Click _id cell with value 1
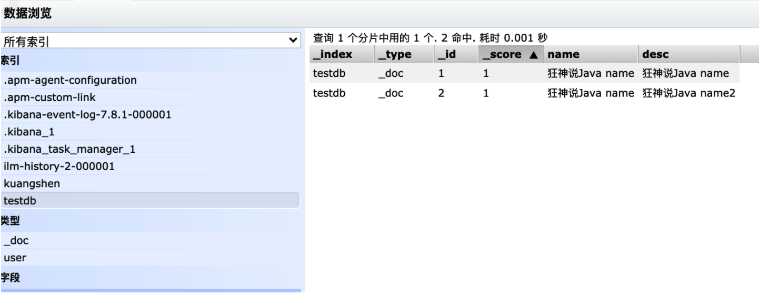This screenshot has width=759, height=295. click(x=455, y=74)
